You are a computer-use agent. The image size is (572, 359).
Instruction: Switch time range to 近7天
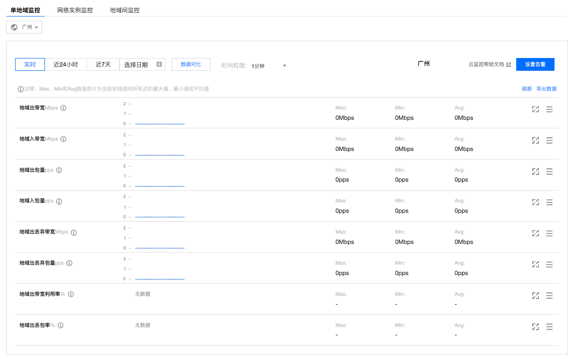pos(103,65)
